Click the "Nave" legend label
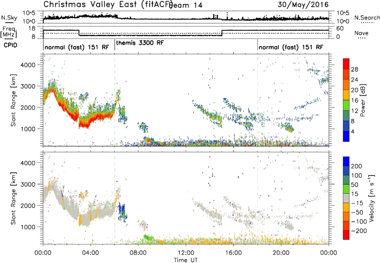 point(361,33)
